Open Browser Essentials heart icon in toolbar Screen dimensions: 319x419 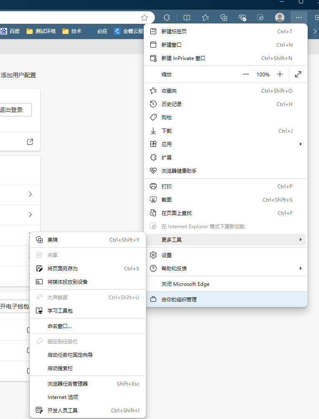point(242,18)
